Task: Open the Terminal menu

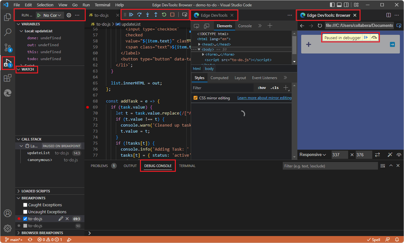Action: [x=102, y=5]
